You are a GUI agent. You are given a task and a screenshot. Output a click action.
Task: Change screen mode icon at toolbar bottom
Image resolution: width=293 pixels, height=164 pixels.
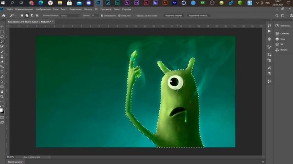tap(2, 123)
